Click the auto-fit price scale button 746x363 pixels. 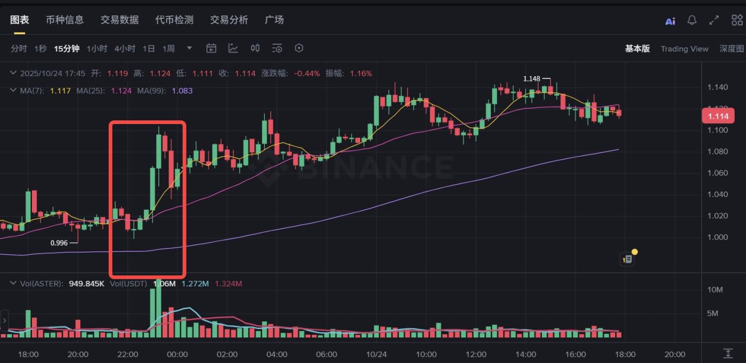728,353
